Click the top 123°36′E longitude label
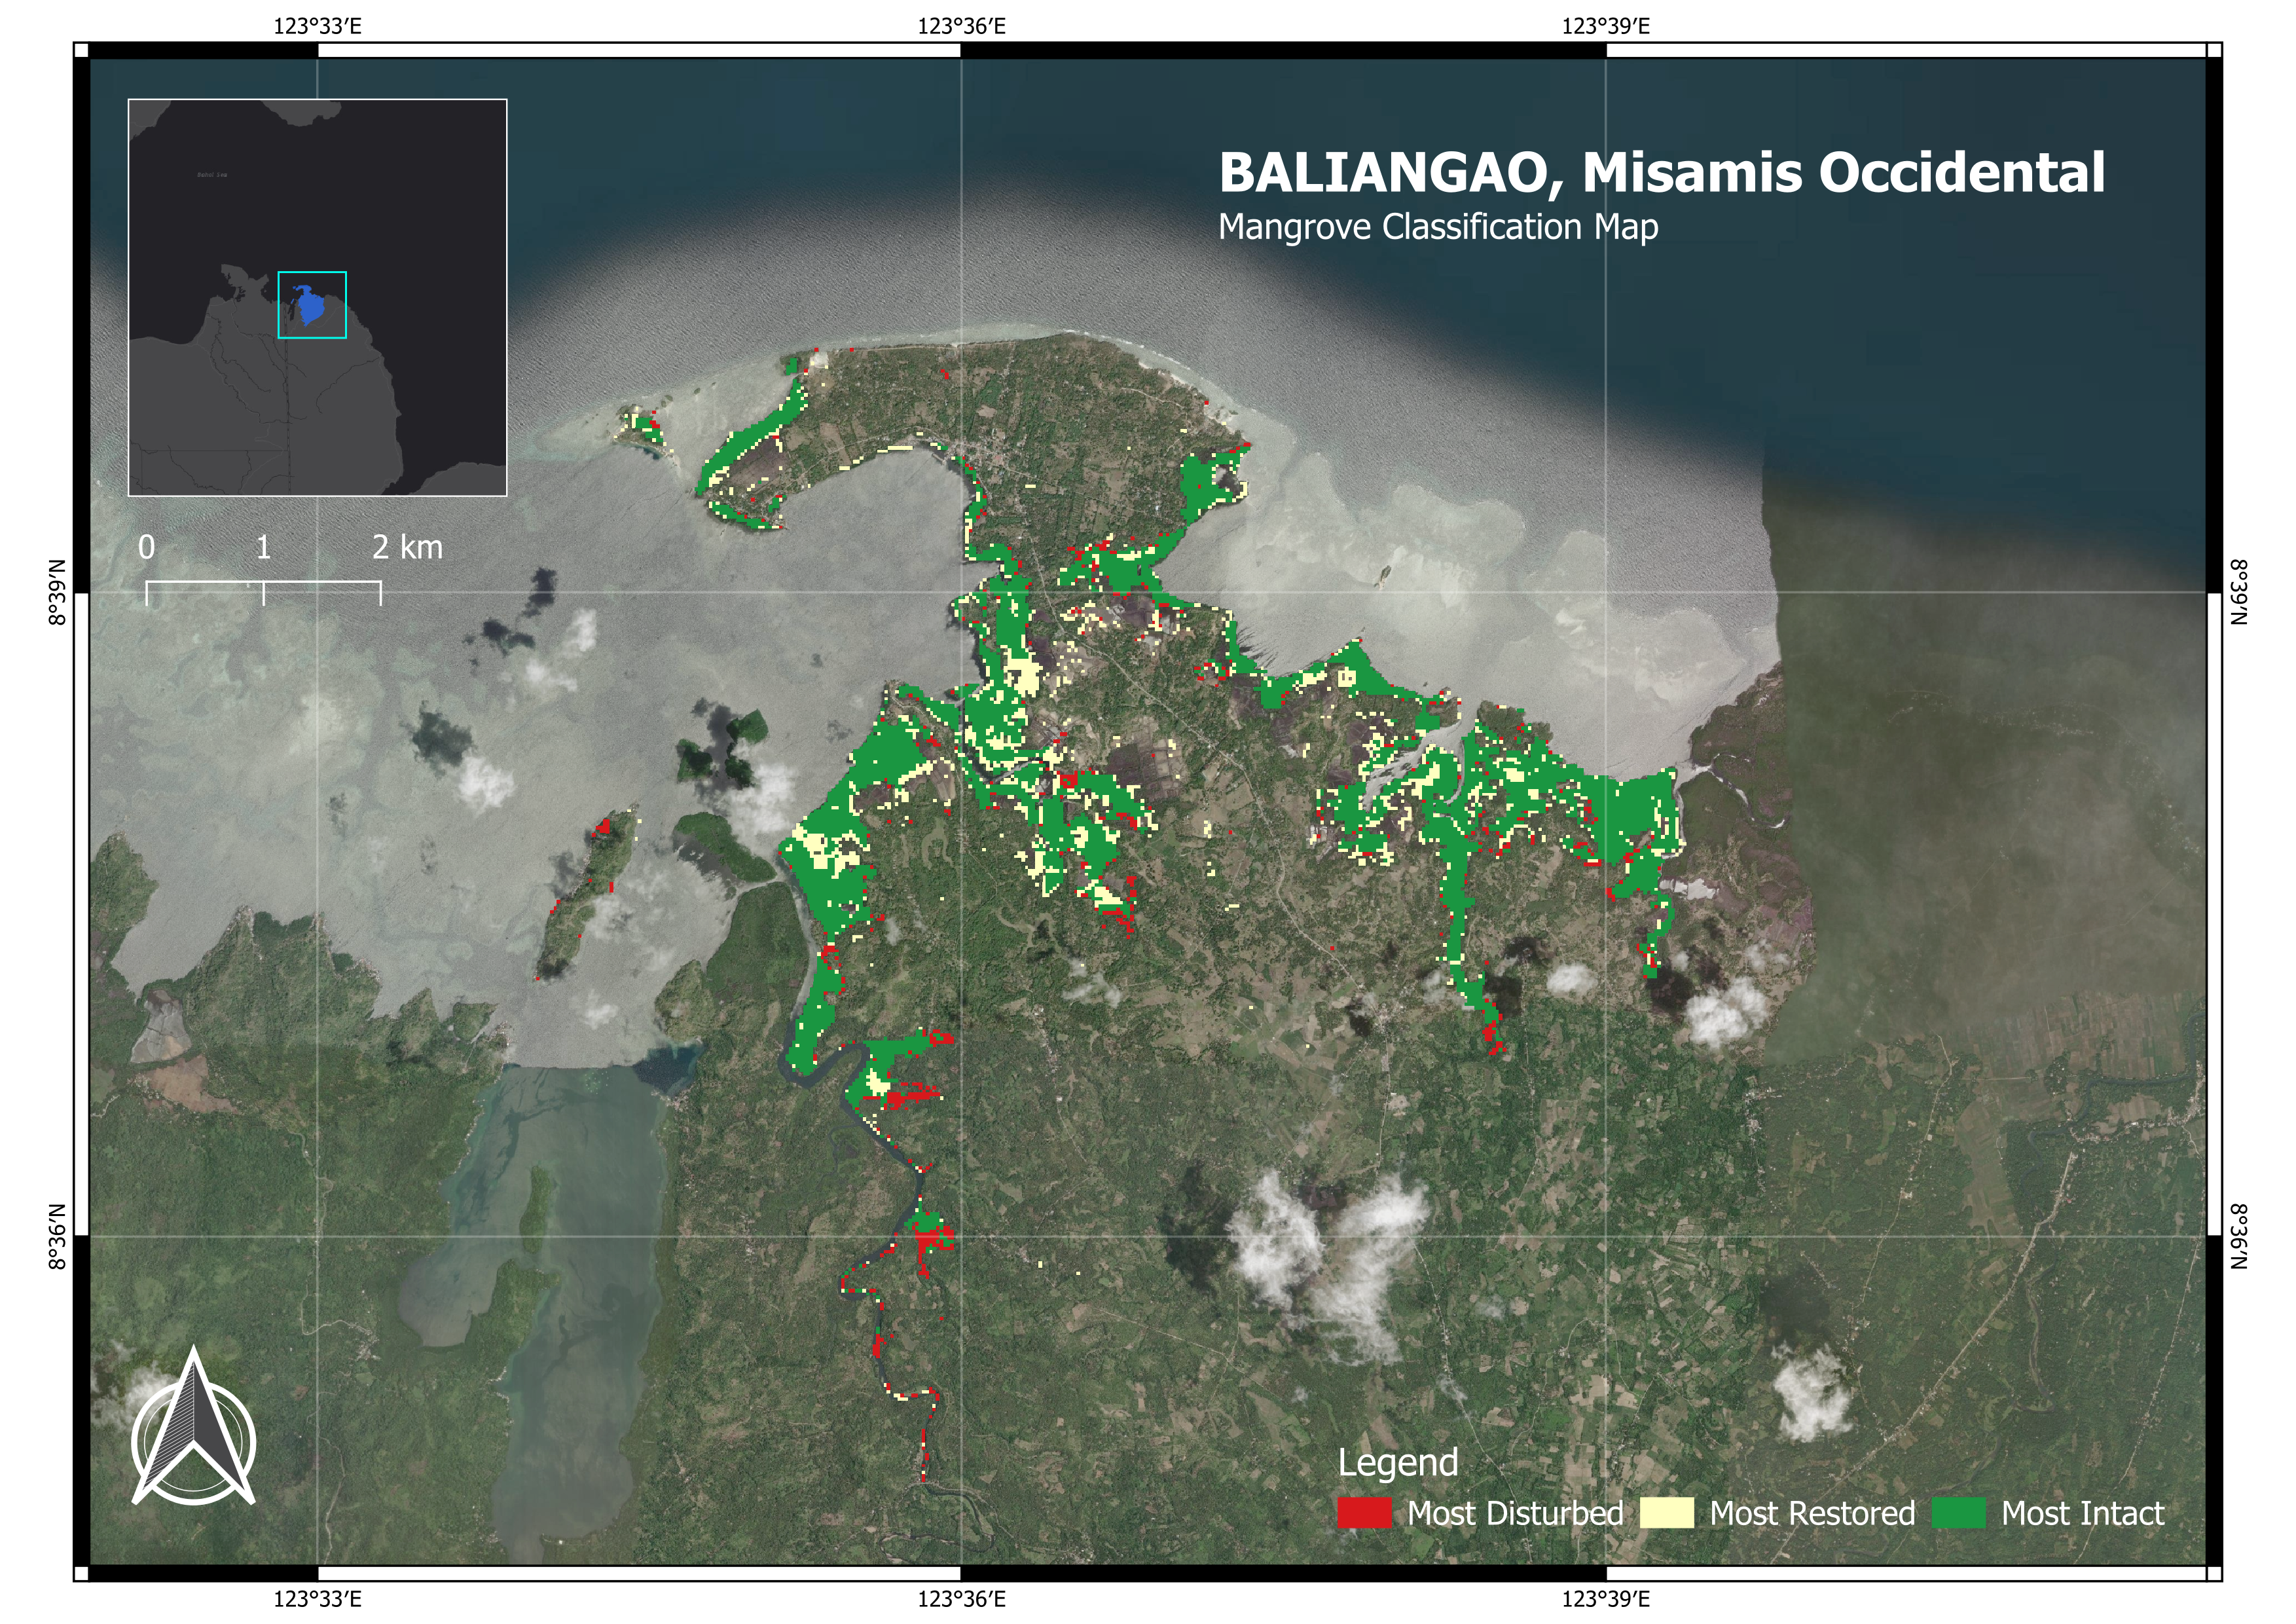This screenshot has width=2296, height=1624. click(961, 26)
